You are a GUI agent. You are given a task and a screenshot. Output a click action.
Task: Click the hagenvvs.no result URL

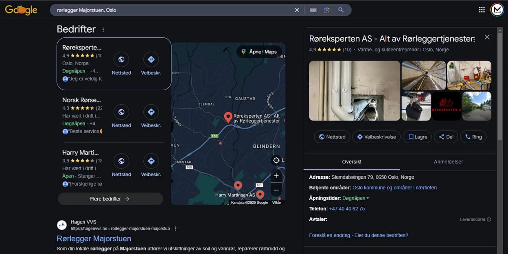120,229
